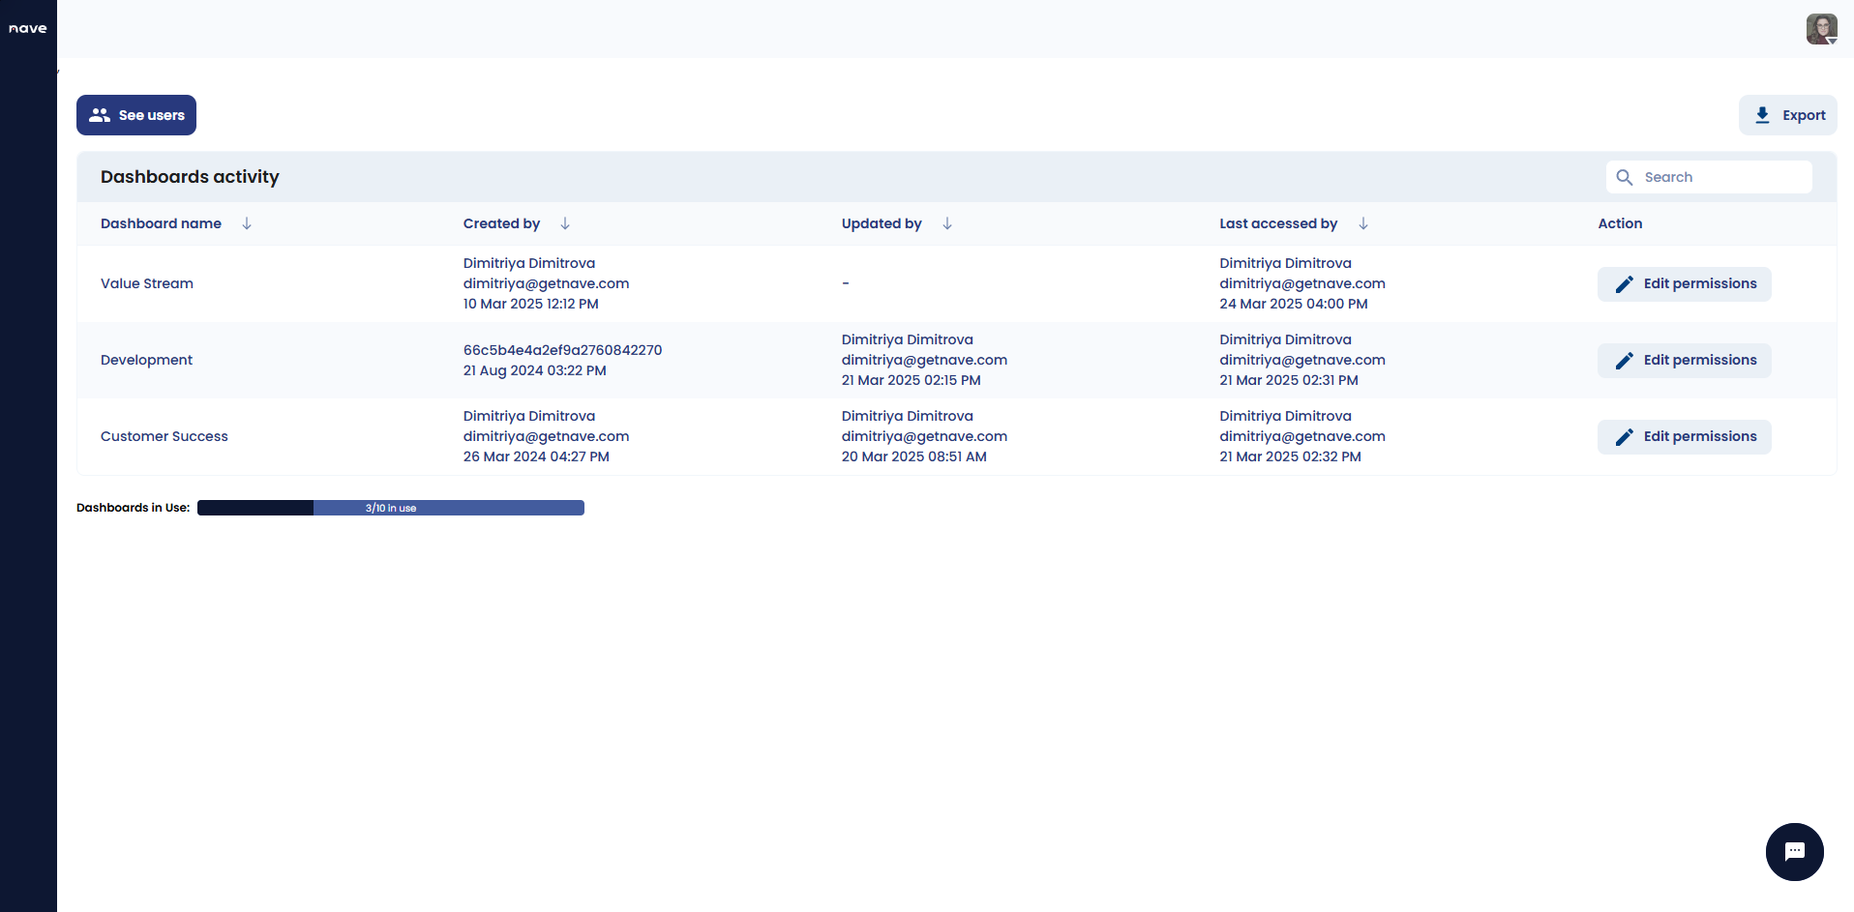Click the nave logo in sidebar

click(x=28, y=27)
